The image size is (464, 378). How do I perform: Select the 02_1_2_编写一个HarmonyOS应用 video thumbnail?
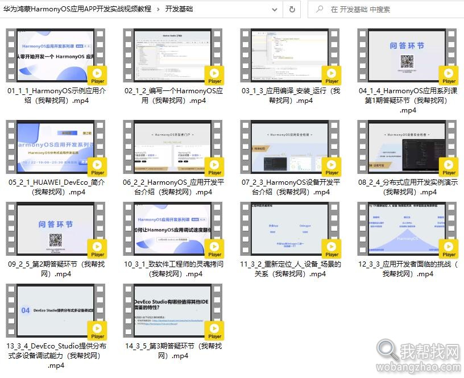[x=172, y=55]
